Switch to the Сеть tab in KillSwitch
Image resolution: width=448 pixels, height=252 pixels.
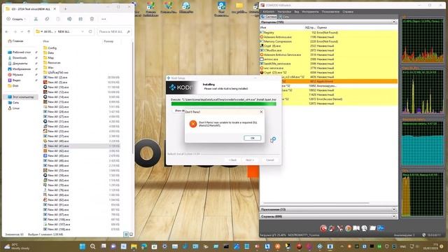tap(283, 17)
